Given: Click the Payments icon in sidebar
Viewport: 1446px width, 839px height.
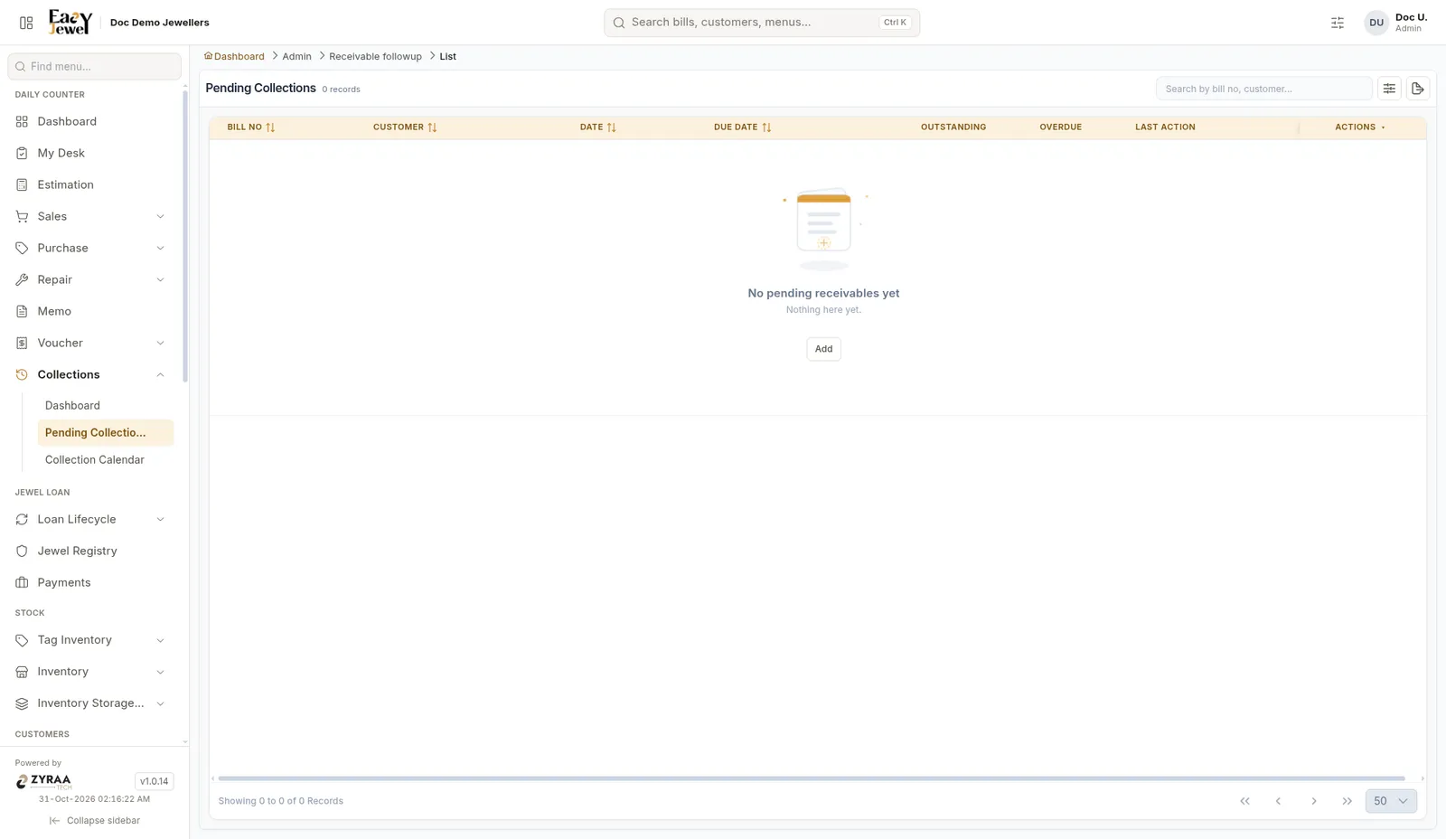Looking at the screenshot, I should click(x=22, y=582).
